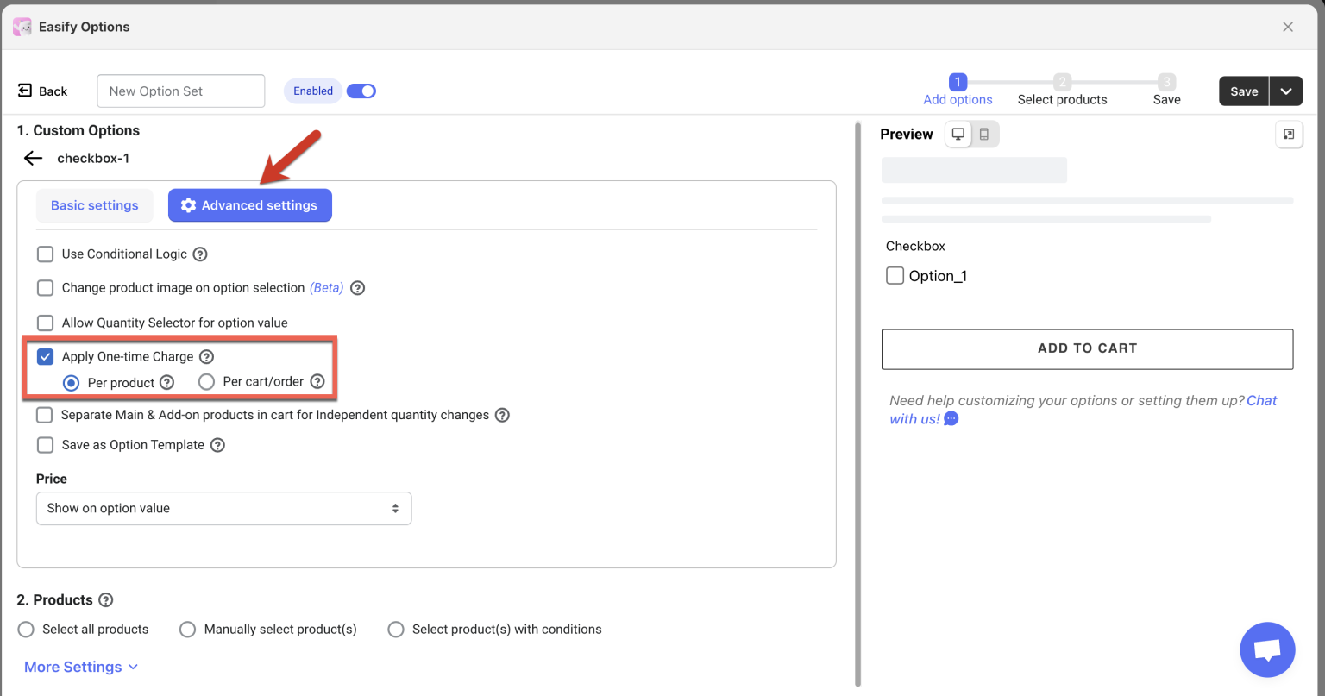Click the New Option Set name field
The image size is (1325, 696).
(x=180, y=91)
